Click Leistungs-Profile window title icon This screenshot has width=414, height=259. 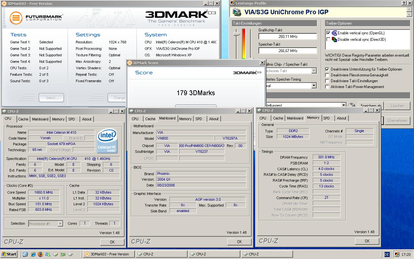tap(233, 3)
